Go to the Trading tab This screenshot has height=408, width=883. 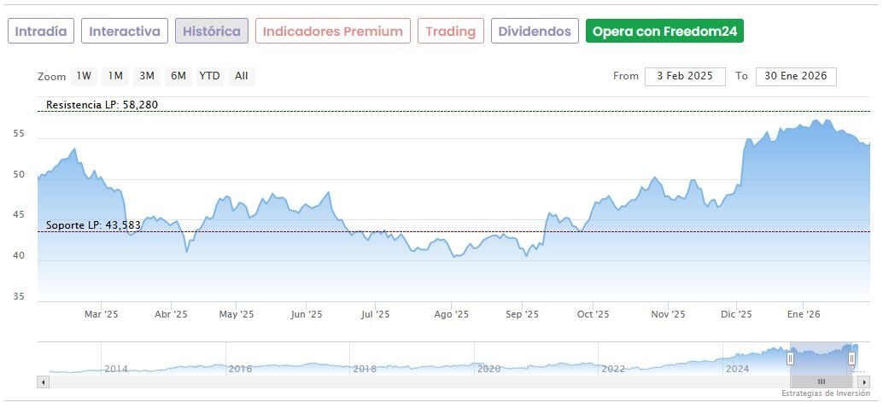pos(450,32)
